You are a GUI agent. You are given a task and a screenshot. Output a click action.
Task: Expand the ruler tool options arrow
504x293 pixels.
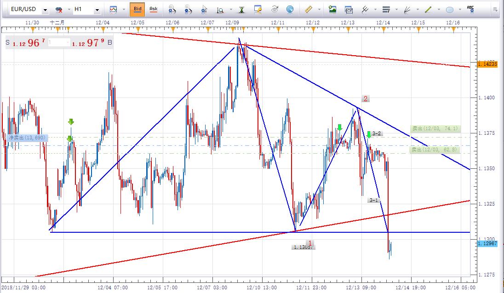tap(319, 10)
